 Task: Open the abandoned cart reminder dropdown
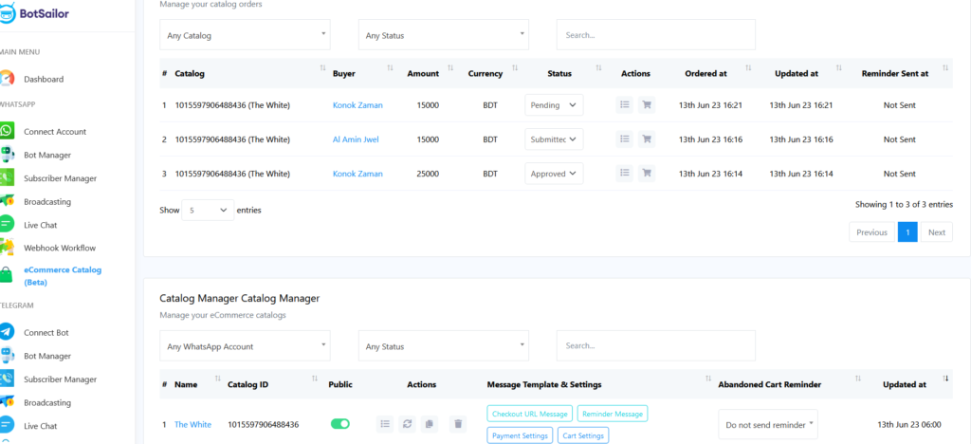tap(768, 425)
